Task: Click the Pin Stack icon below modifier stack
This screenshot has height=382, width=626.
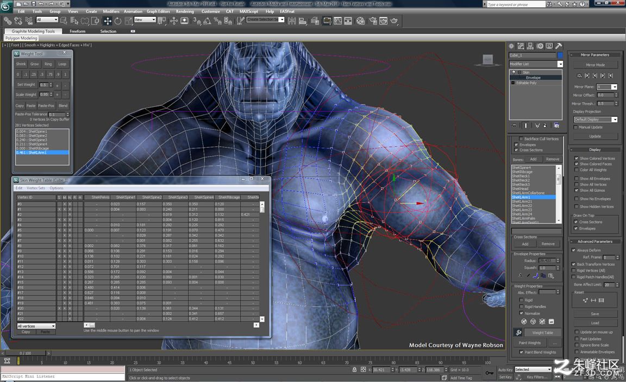Action: 515,126
